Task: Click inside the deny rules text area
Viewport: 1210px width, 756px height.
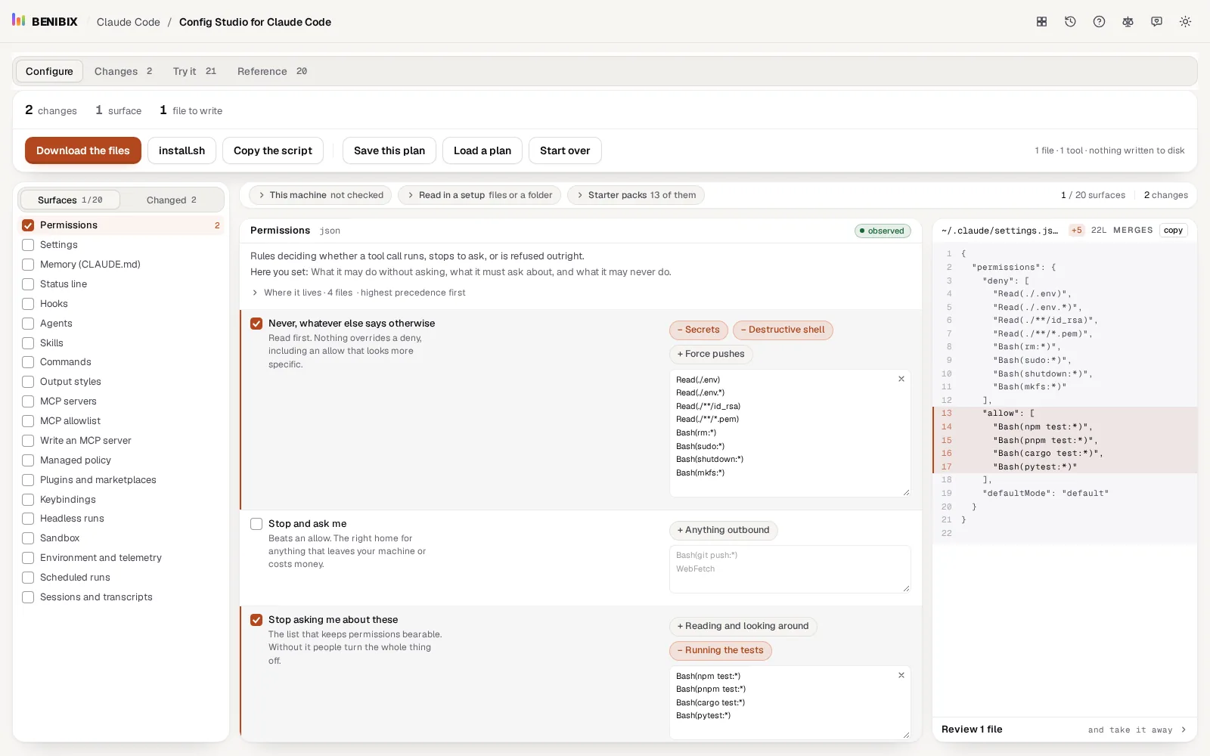Action: tap(790, 433)
